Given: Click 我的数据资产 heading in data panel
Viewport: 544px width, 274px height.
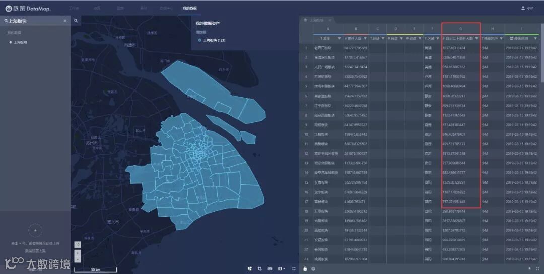Looking at the screenshot, I should tap(208, 23).
